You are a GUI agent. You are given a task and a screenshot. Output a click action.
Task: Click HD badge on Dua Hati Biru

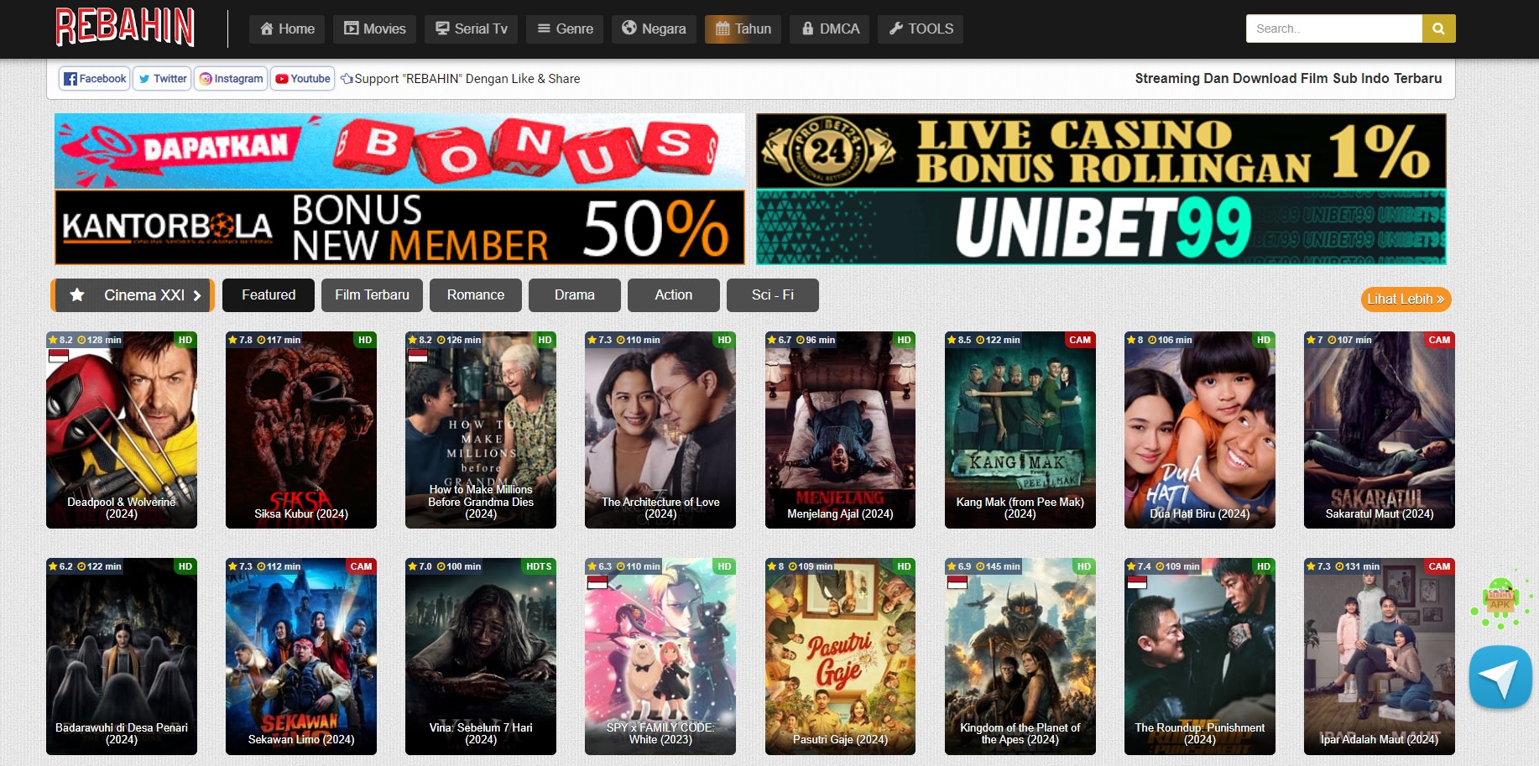(1264, 340)
